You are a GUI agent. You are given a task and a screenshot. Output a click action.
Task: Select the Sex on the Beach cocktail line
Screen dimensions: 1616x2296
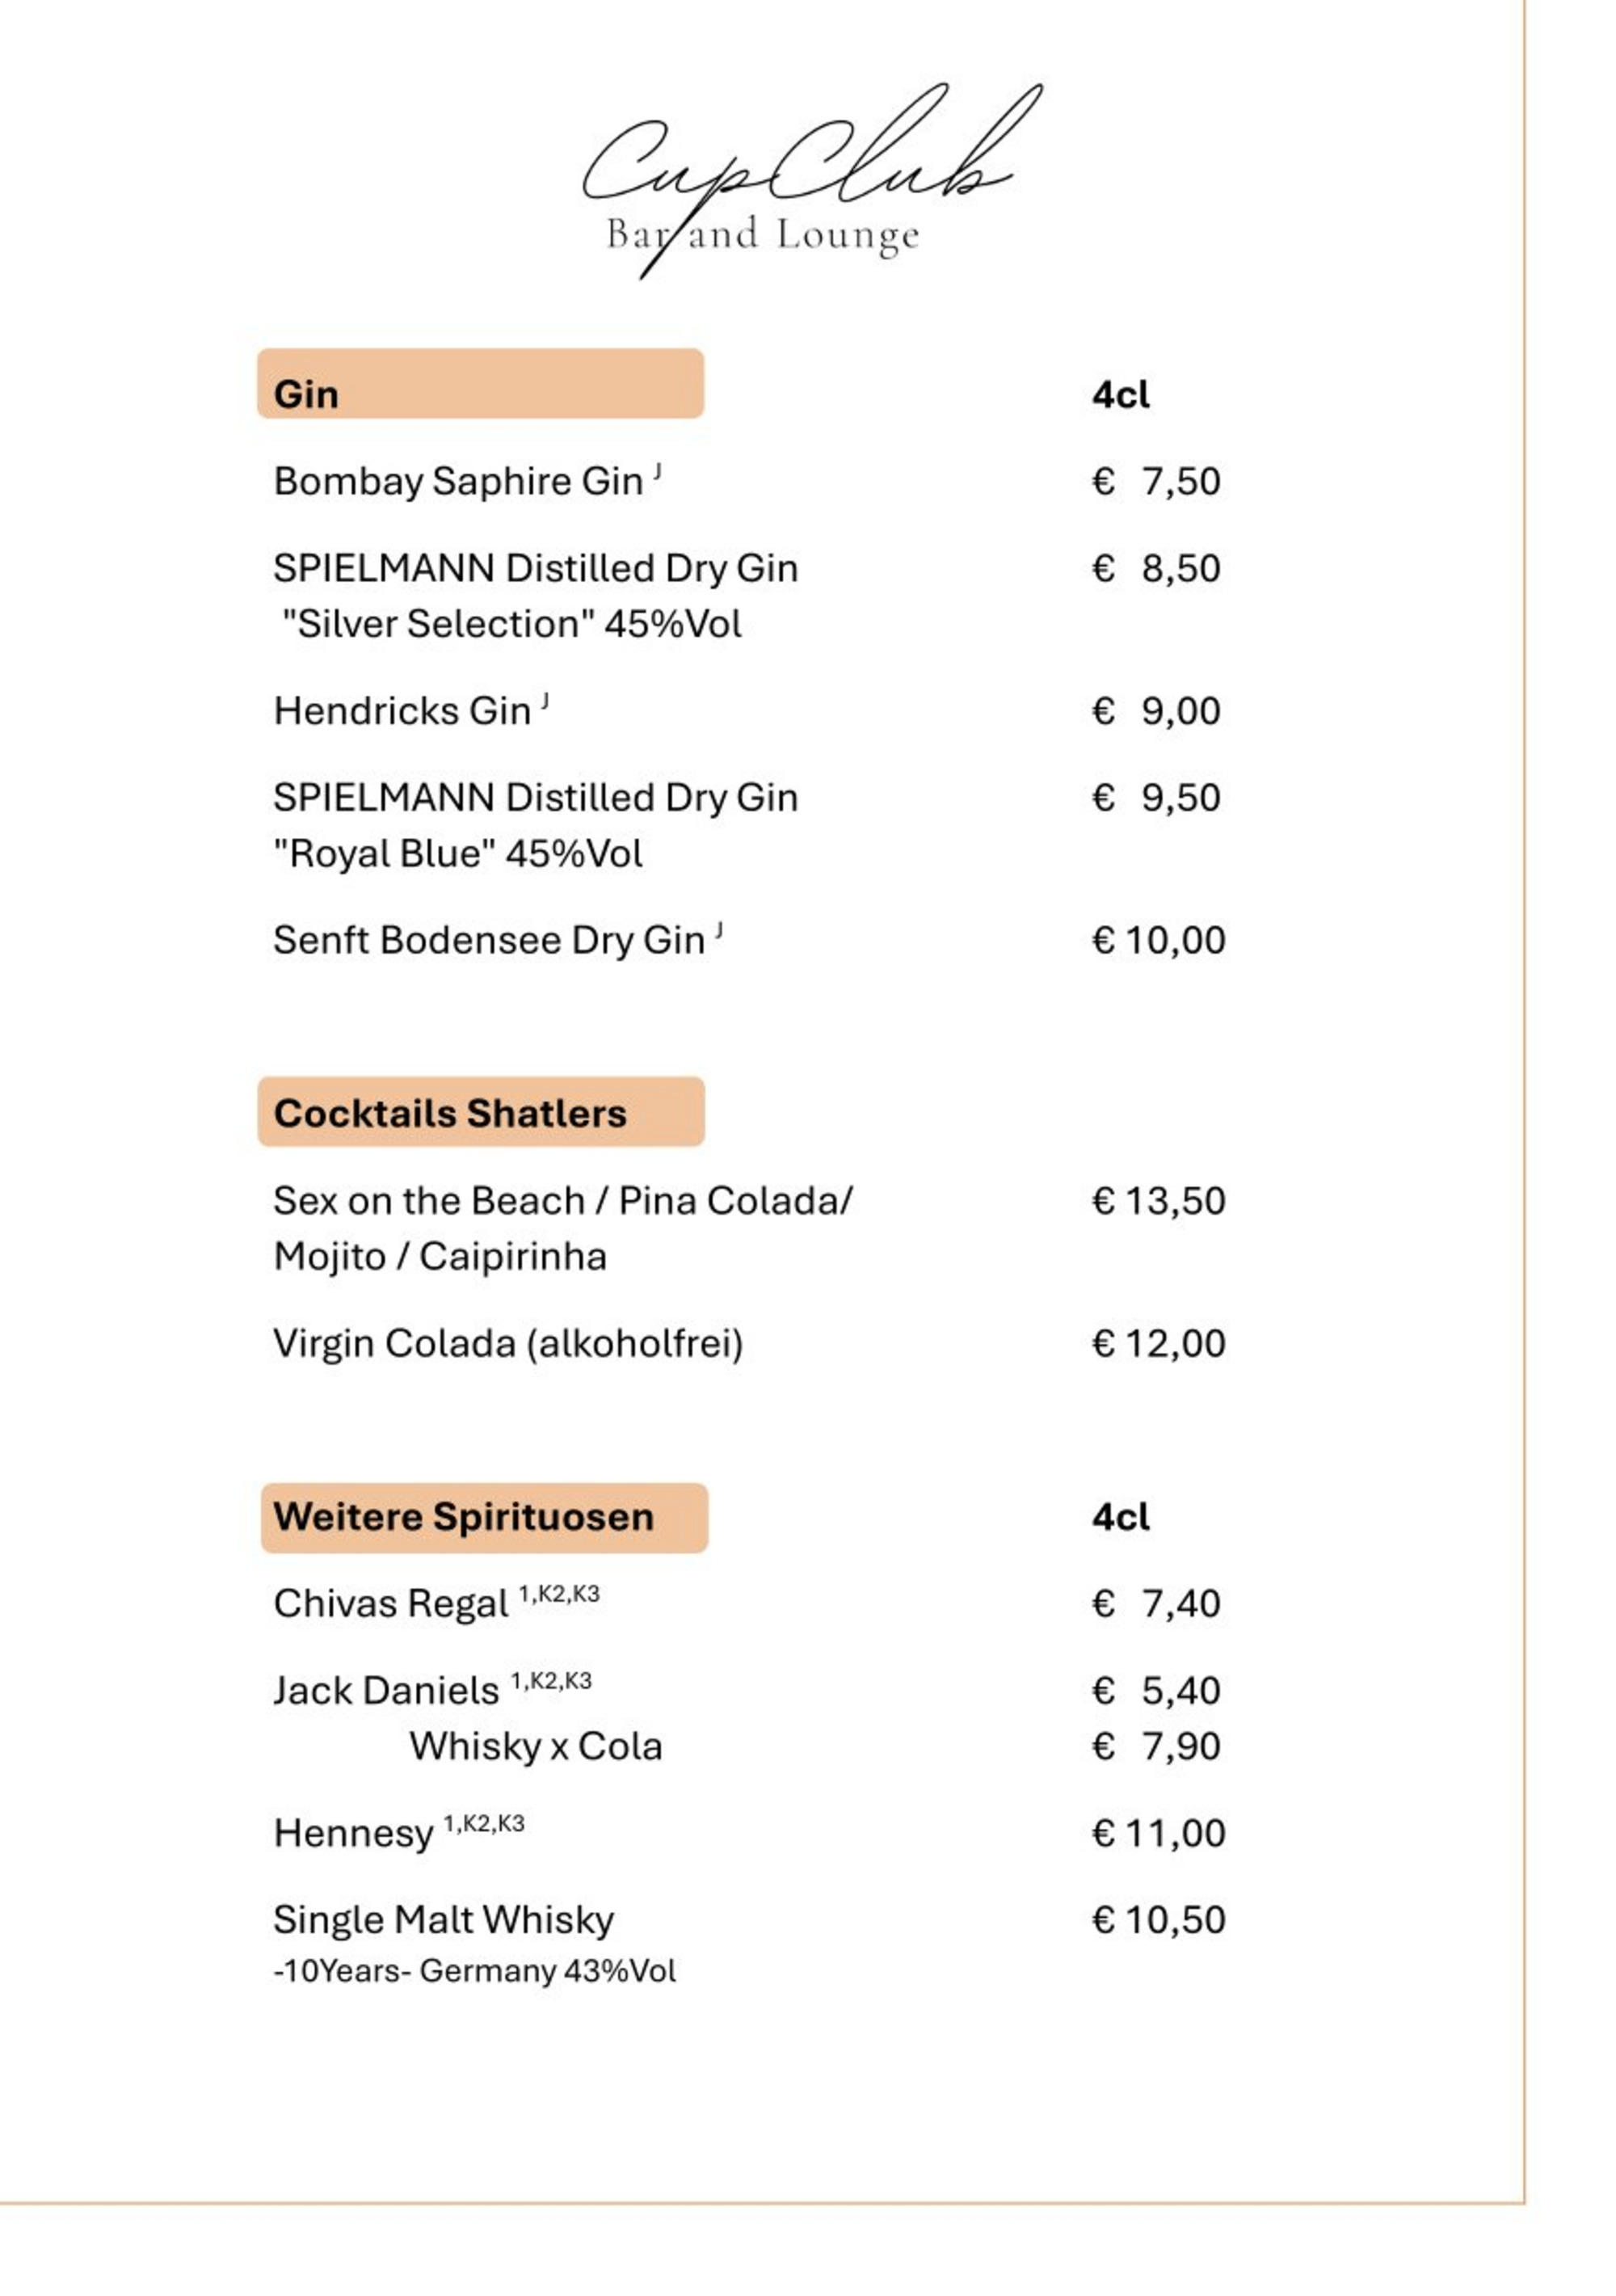pyautogui.click(x=564, y=1229)
